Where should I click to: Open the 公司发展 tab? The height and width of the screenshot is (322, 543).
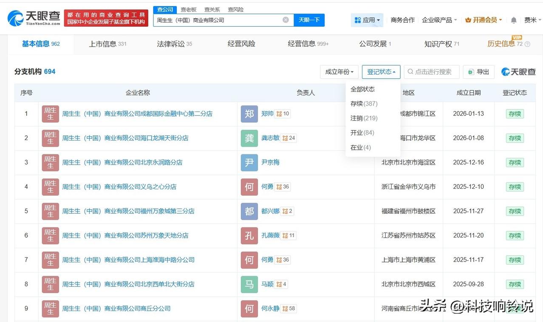pos(375,44)
